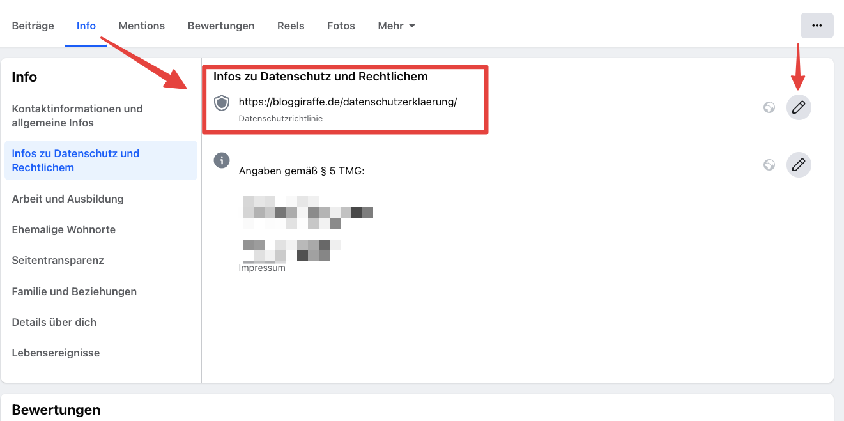Click globe visibility icon for Impressum
This screenshot has width=844, height=421.
click(769, 165)
